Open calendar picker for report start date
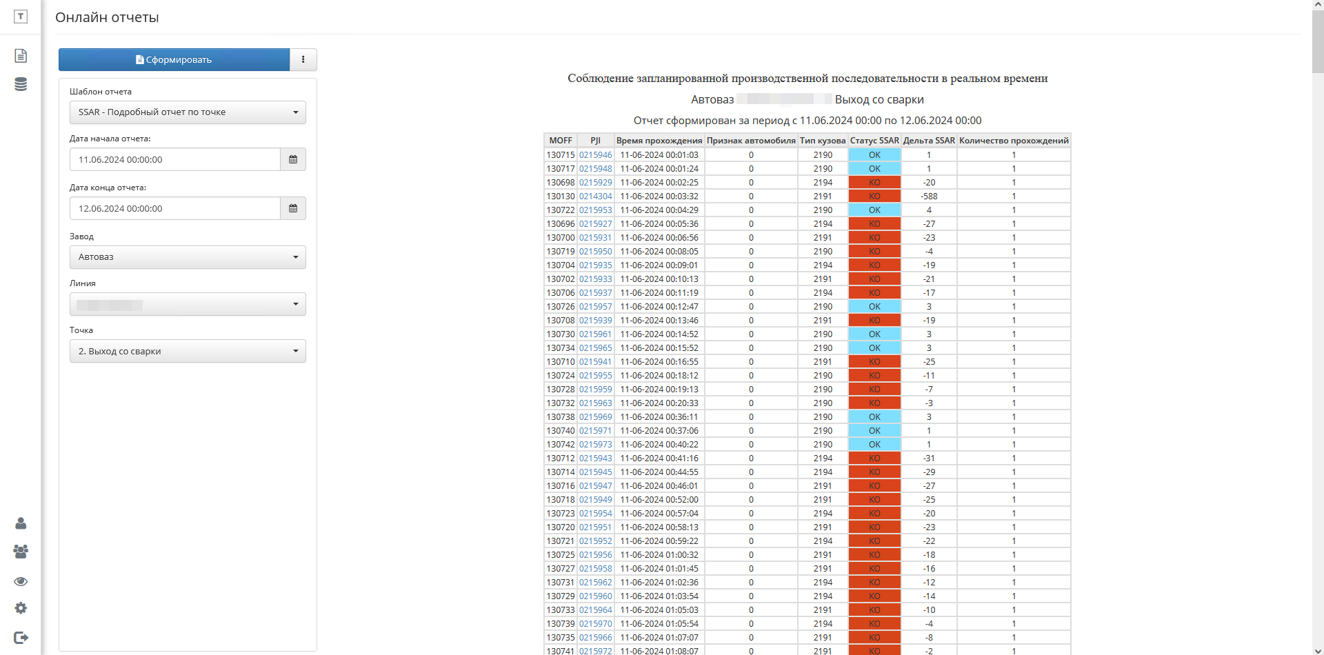Viewport: 1324px width, 655px height. tap(293, 159)
